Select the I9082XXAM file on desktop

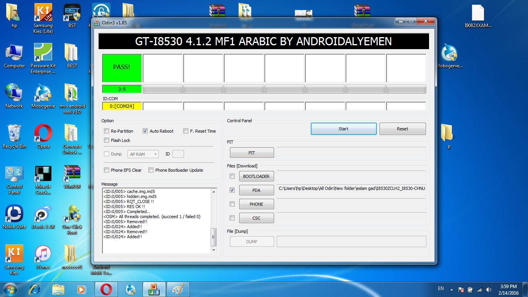pos(478,16)
